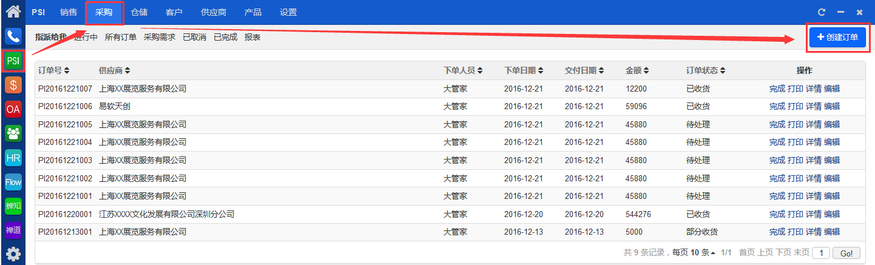Open the settings gear in sidebar

13,255
